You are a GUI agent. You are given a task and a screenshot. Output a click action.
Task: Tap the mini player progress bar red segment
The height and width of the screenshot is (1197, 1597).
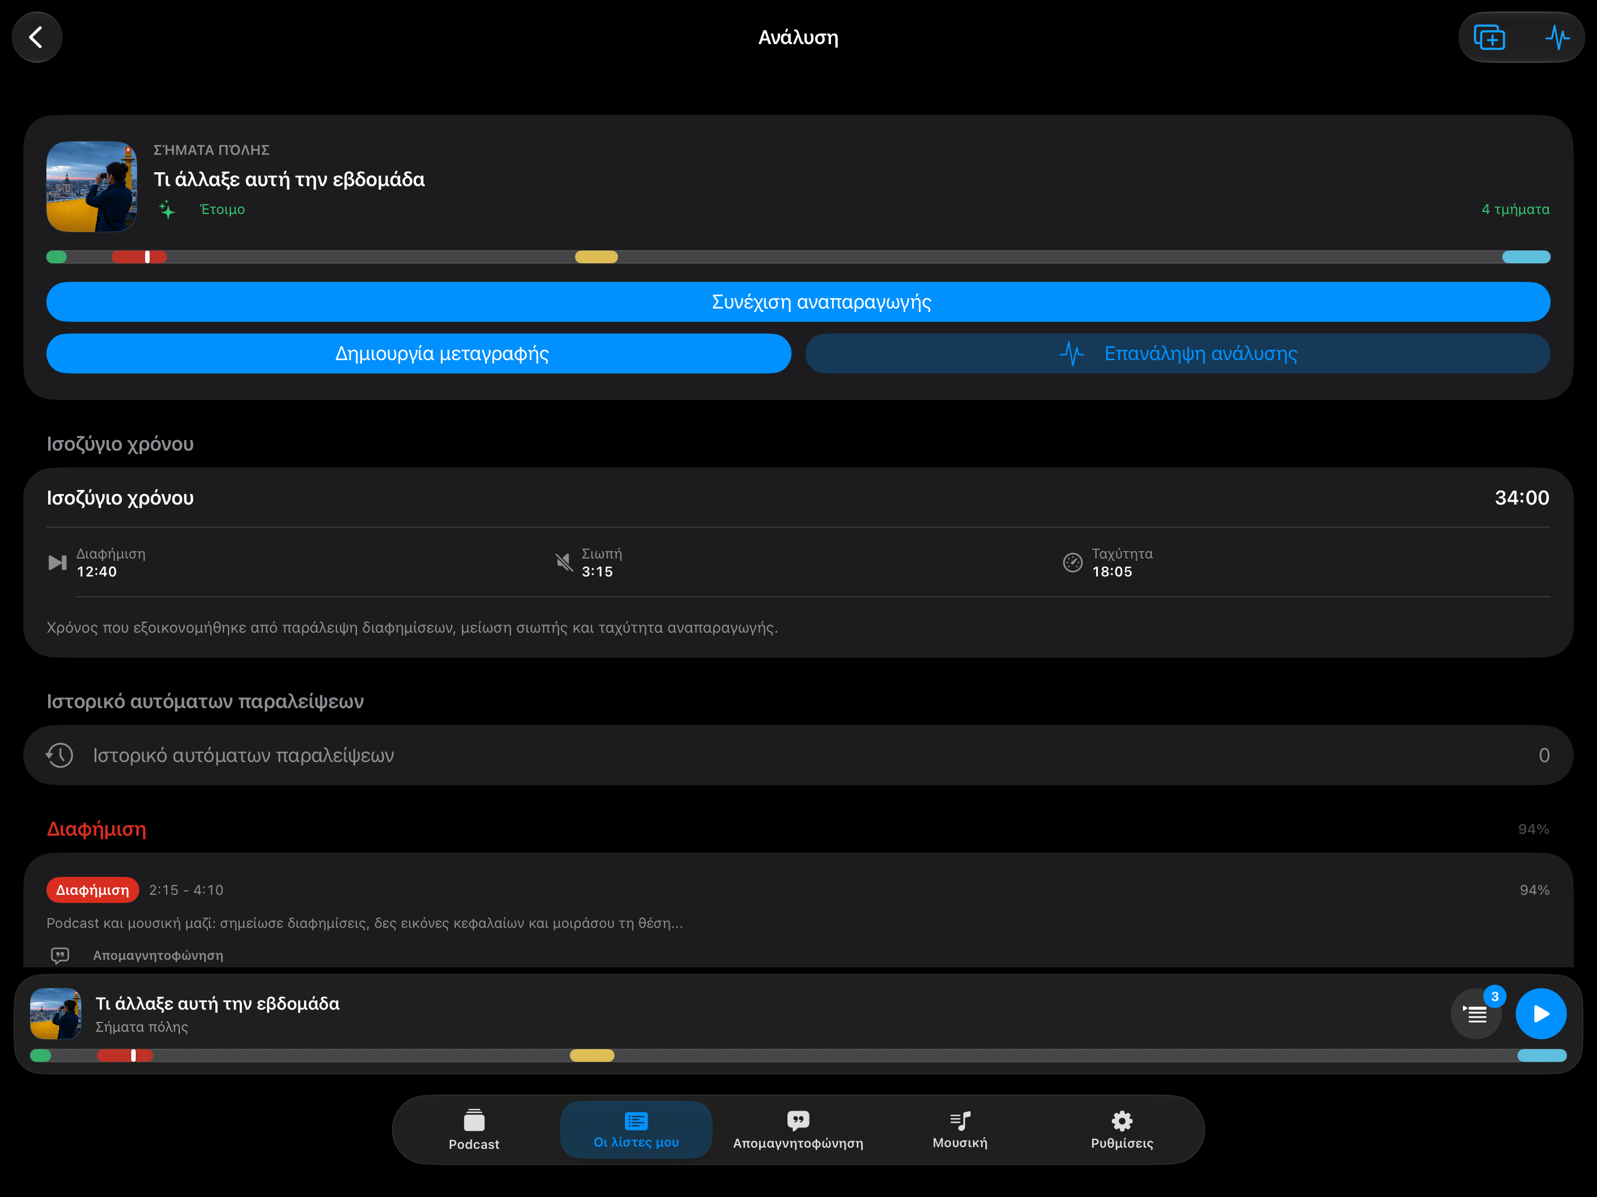(125, 1055)
